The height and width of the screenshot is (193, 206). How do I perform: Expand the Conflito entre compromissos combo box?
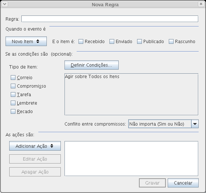[163, 124]
